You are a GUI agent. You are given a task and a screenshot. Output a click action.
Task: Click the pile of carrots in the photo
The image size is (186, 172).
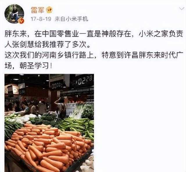(x=47, y=146)
